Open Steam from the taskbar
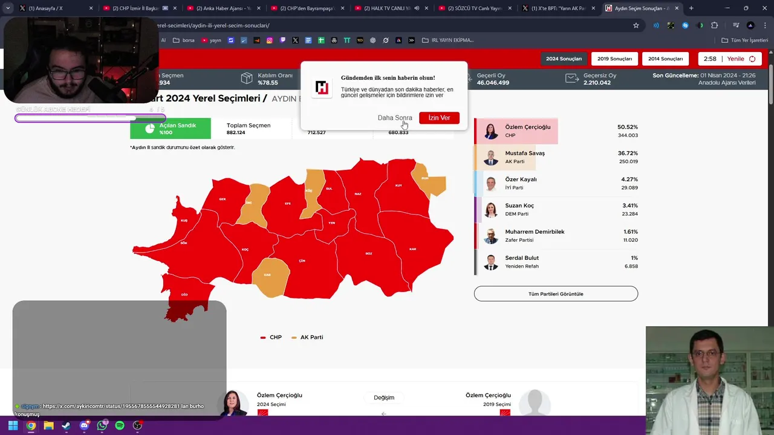This screenshot has width=774, height=435. point(66,425)
